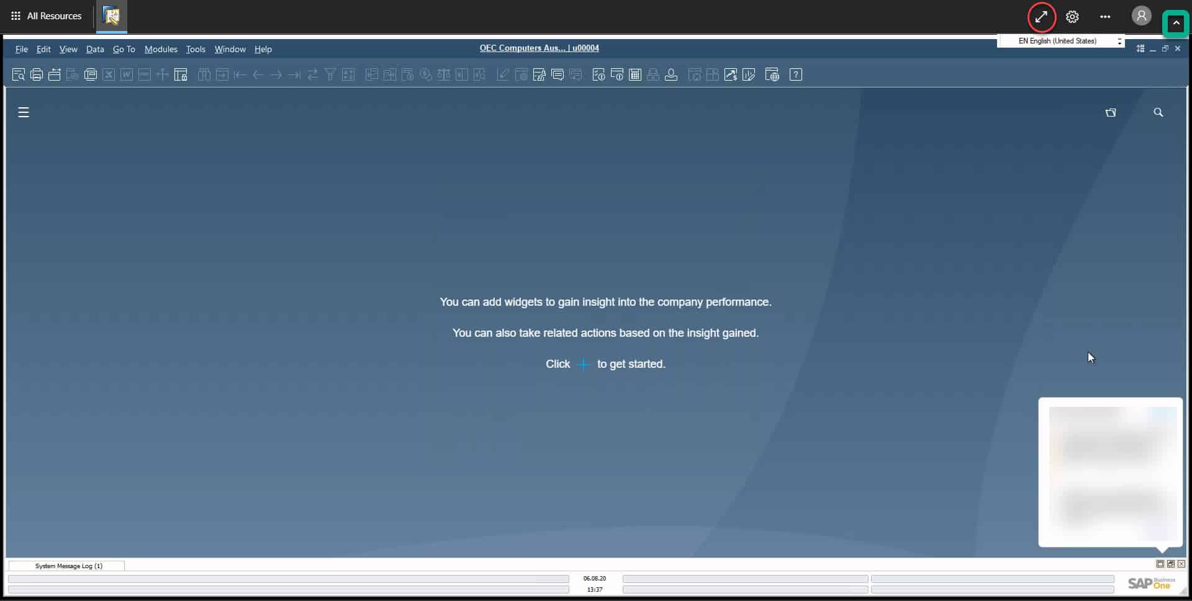
Task: Collapse the top bar with chevron button
Action: 1175,24
